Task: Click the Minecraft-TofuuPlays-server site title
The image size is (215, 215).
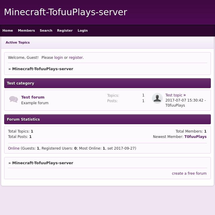Action: (x=66, y=12)
